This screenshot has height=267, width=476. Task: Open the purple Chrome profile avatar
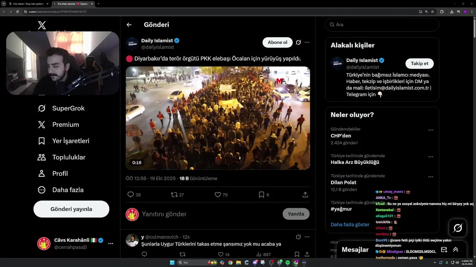pyautogui.click(x=465, y=11)
